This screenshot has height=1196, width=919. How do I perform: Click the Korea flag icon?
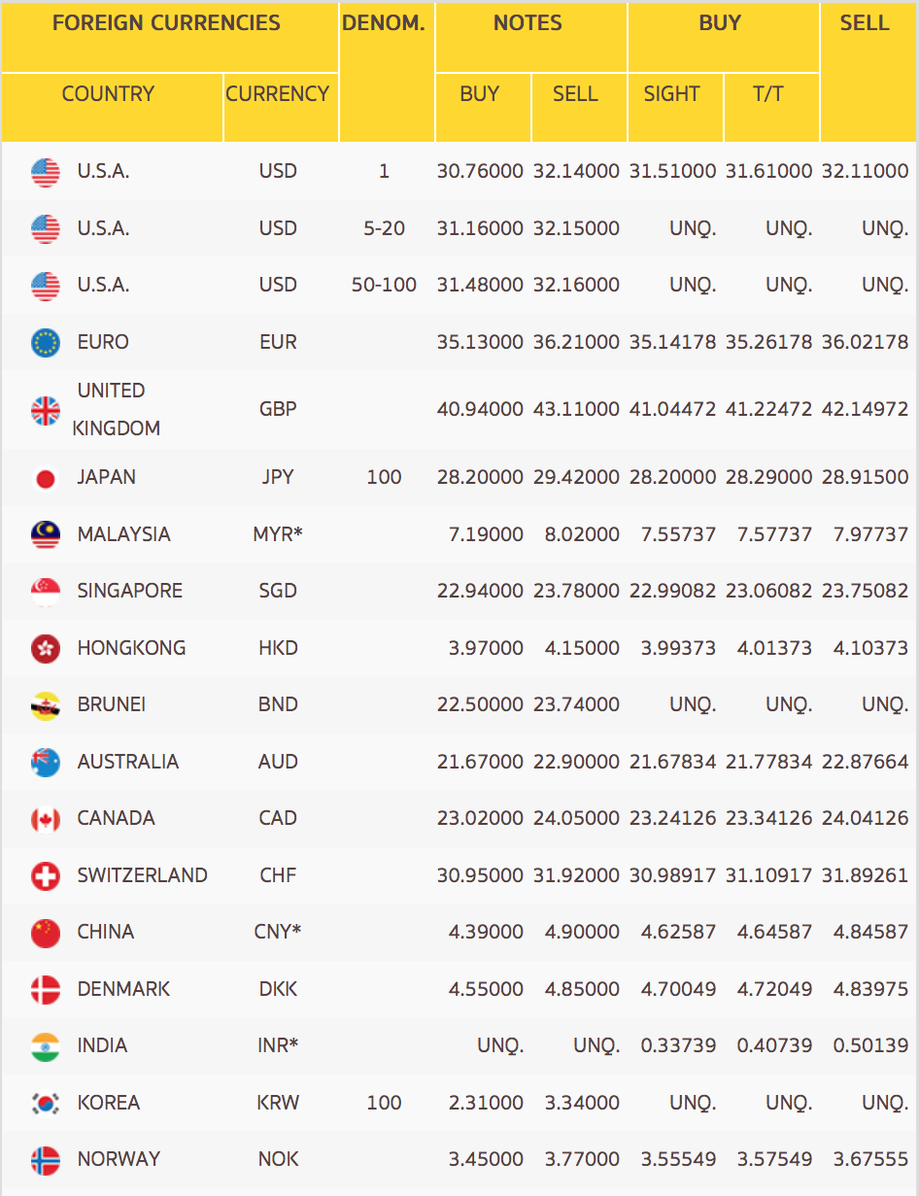pos(46,1104)
